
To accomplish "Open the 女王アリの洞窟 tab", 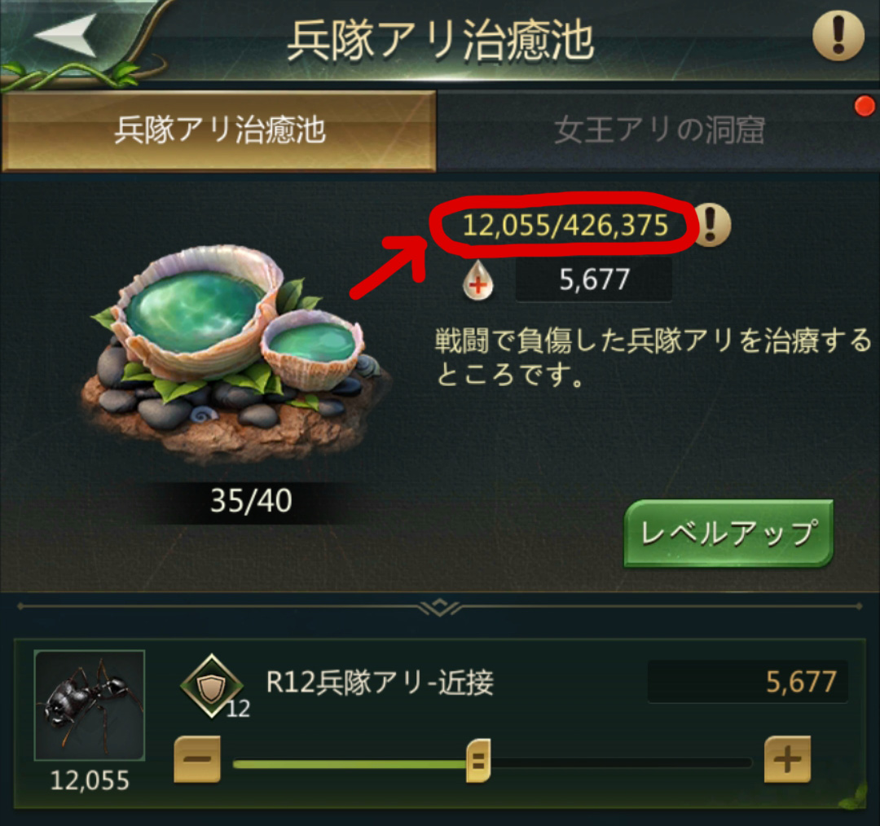I will point(658,130).
